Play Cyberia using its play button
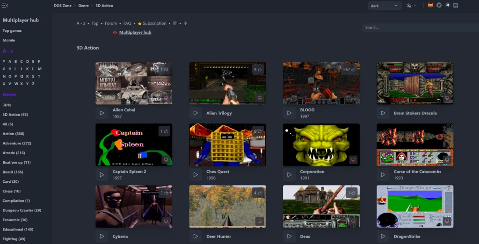 coord(102,237)
